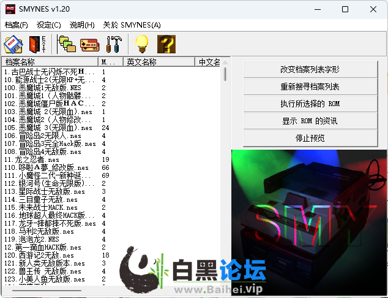Viewport: 388px width, 298px height.
Task: Click the yellow light bulb tips icon
Action: tap(142, 44)
